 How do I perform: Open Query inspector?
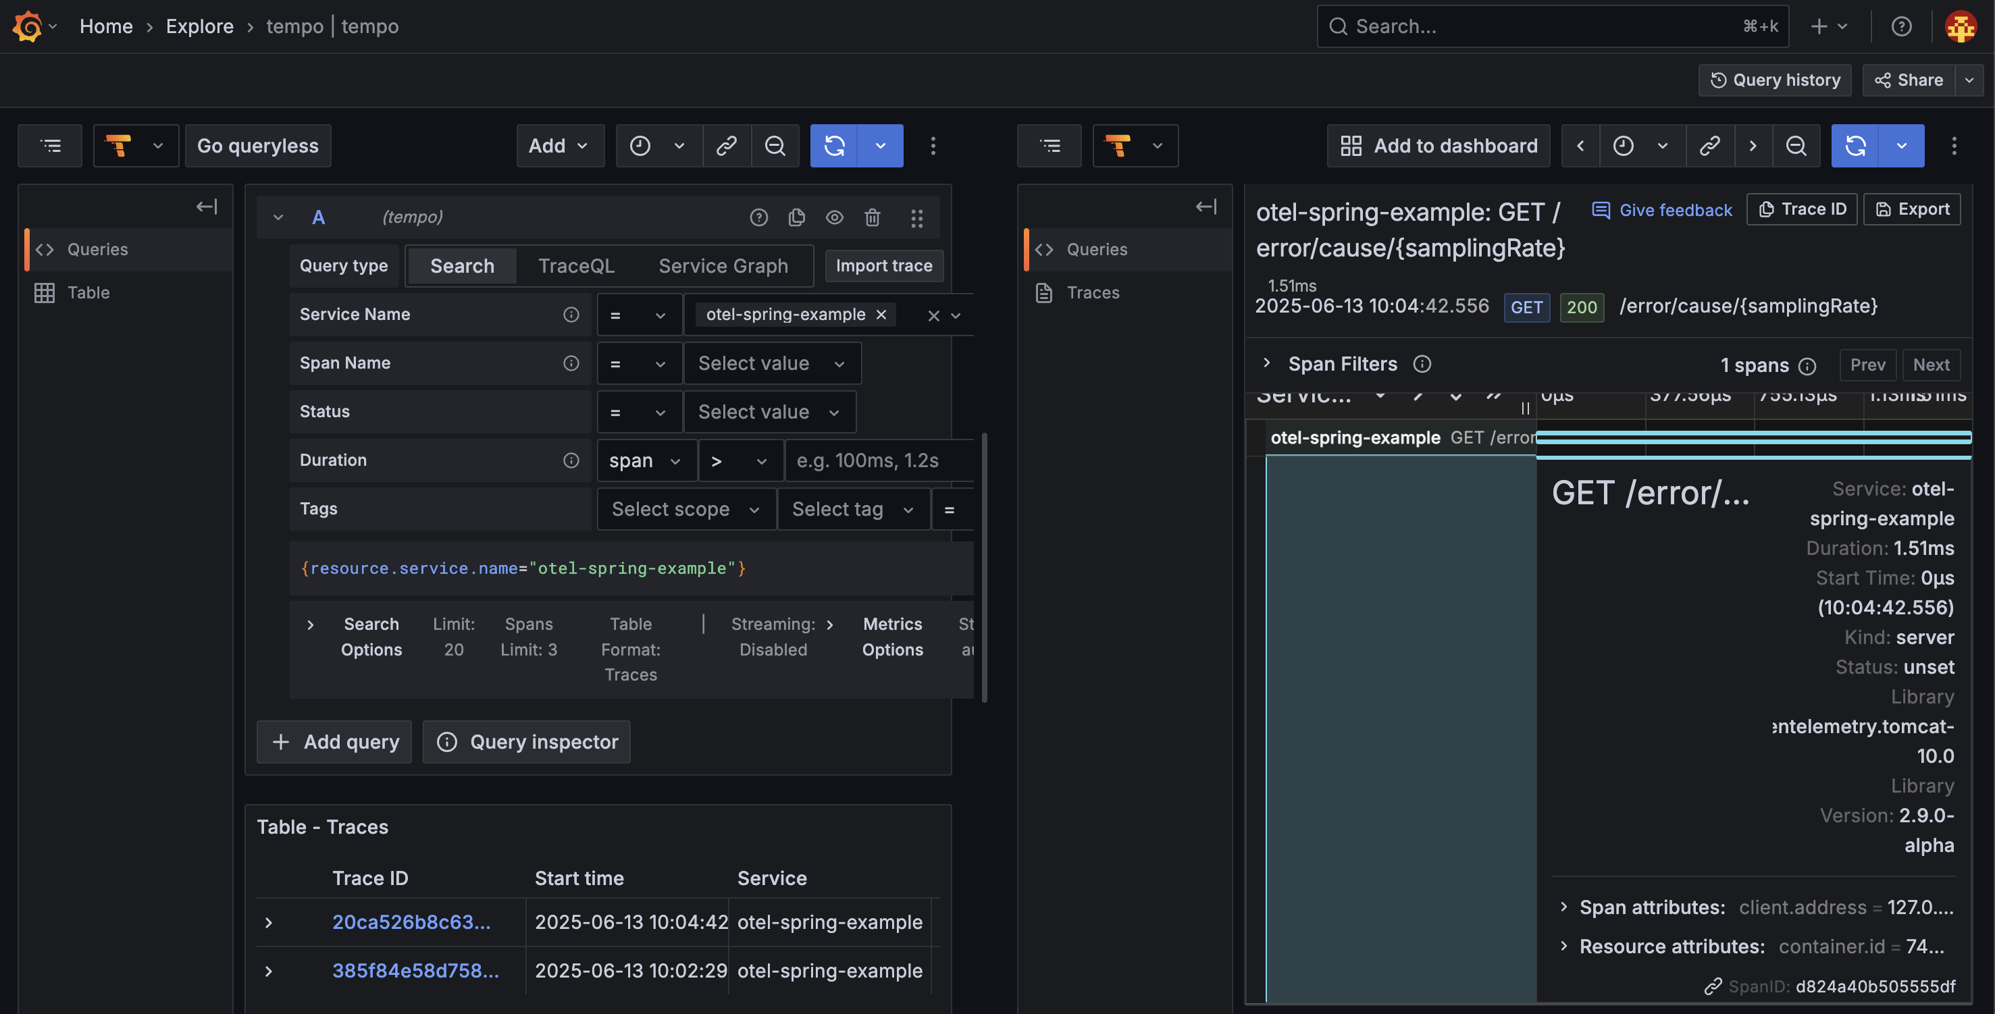pyautogui.click(x=527, y=741)
